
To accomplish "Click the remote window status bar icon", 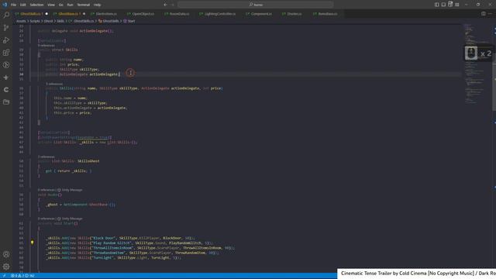I will pos(4,276).
